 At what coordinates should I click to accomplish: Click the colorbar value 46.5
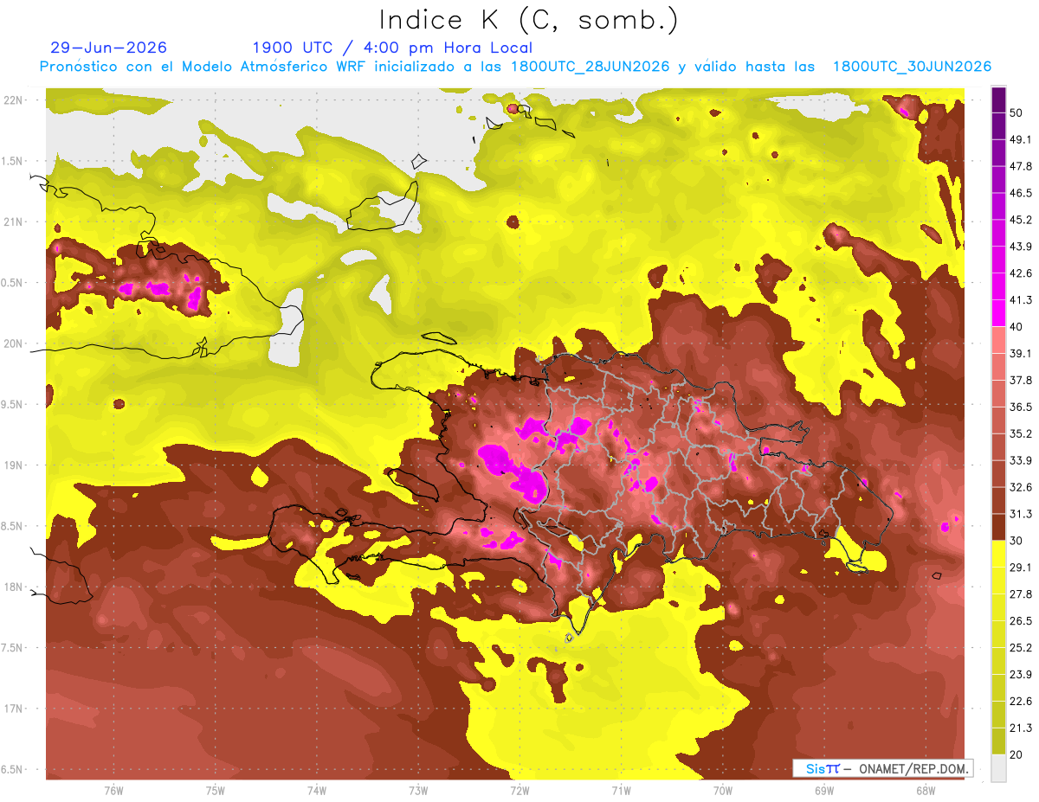(1021, 192)
